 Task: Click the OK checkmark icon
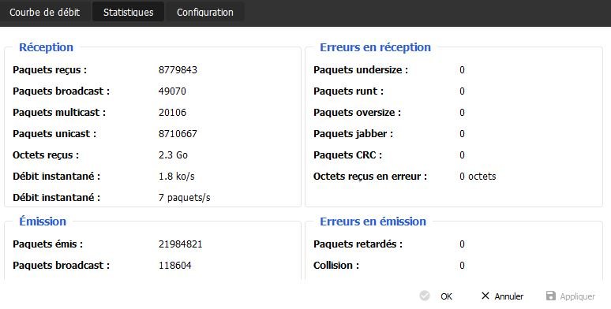coord(425,296)
